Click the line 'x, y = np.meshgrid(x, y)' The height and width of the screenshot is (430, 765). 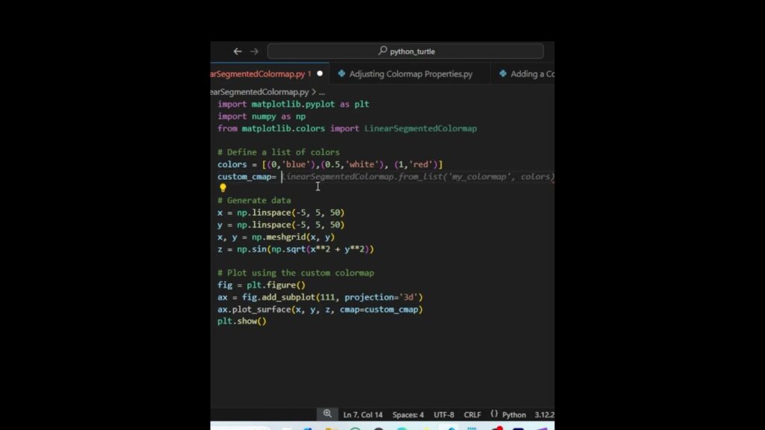coord(276,237)
